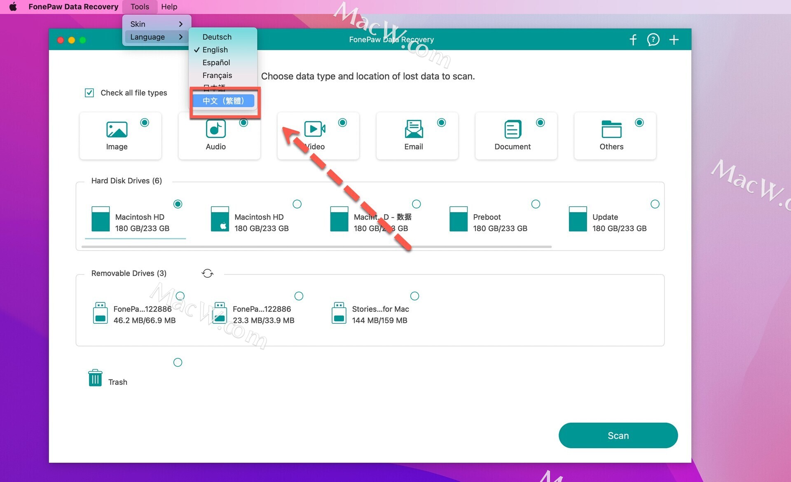Select the Trash radio button
Screen dimensions: 791x482
[178, 362]
